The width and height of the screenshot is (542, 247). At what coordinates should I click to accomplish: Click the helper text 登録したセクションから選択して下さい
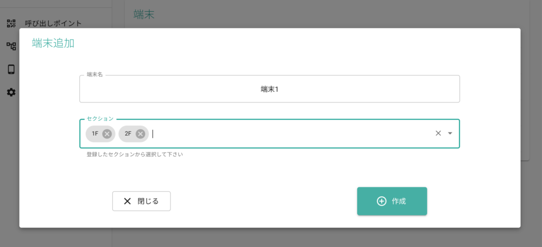tap(135, 155)
